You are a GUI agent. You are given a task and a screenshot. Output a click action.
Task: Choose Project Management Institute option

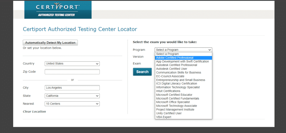tap(175, 110)
